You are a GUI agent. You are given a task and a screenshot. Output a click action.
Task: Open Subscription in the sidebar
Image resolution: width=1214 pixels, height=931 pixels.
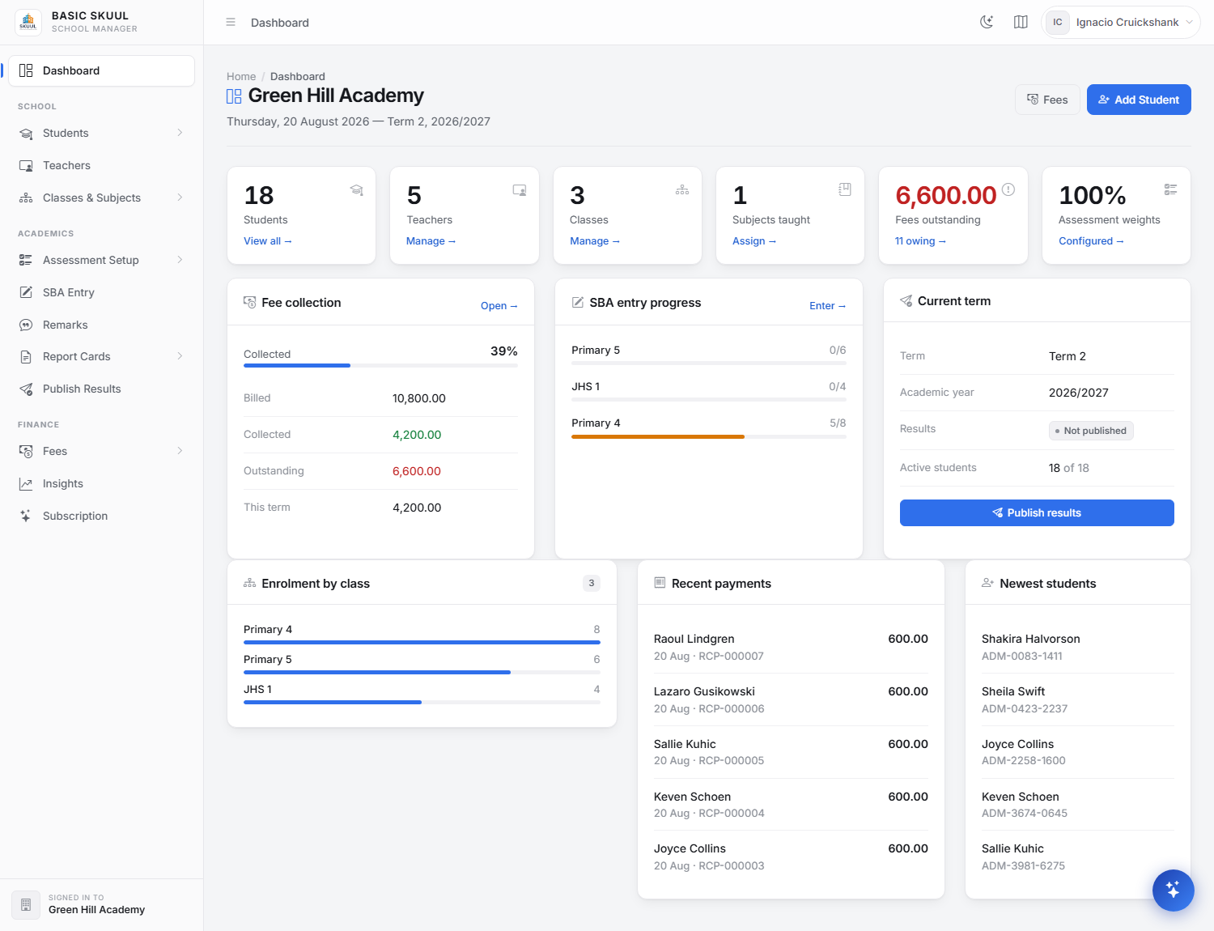[102, 516]
